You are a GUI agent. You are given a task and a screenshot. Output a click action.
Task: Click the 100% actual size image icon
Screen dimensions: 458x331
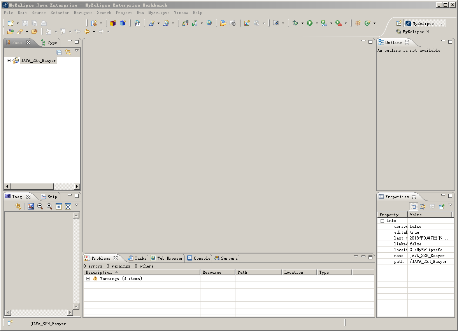click(x=59, y=206)
